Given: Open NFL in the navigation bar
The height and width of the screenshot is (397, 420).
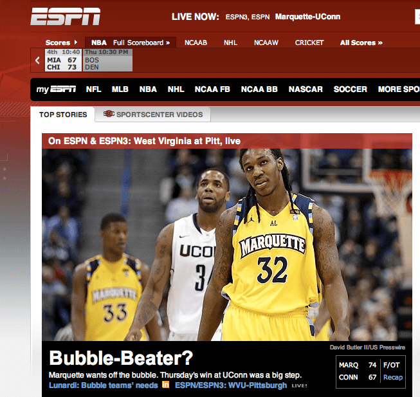Looking at the screenshot, I should pyautogui.click(x=93, y=89).
